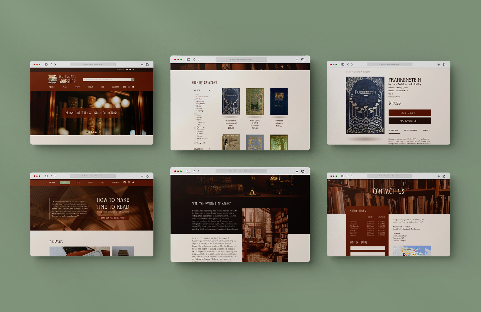Viewport: 481px width, 312px height.
Task: Open Instagram icon in home page navigation
Action: 129,87
